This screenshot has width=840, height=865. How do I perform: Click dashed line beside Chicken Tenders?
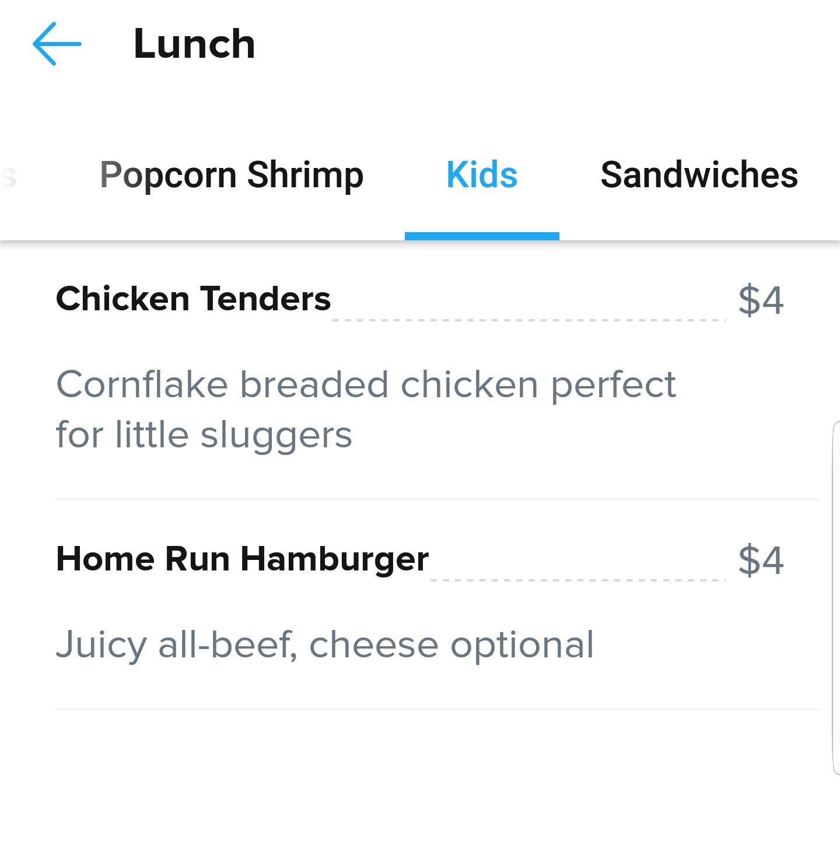[x=528, y=320]
